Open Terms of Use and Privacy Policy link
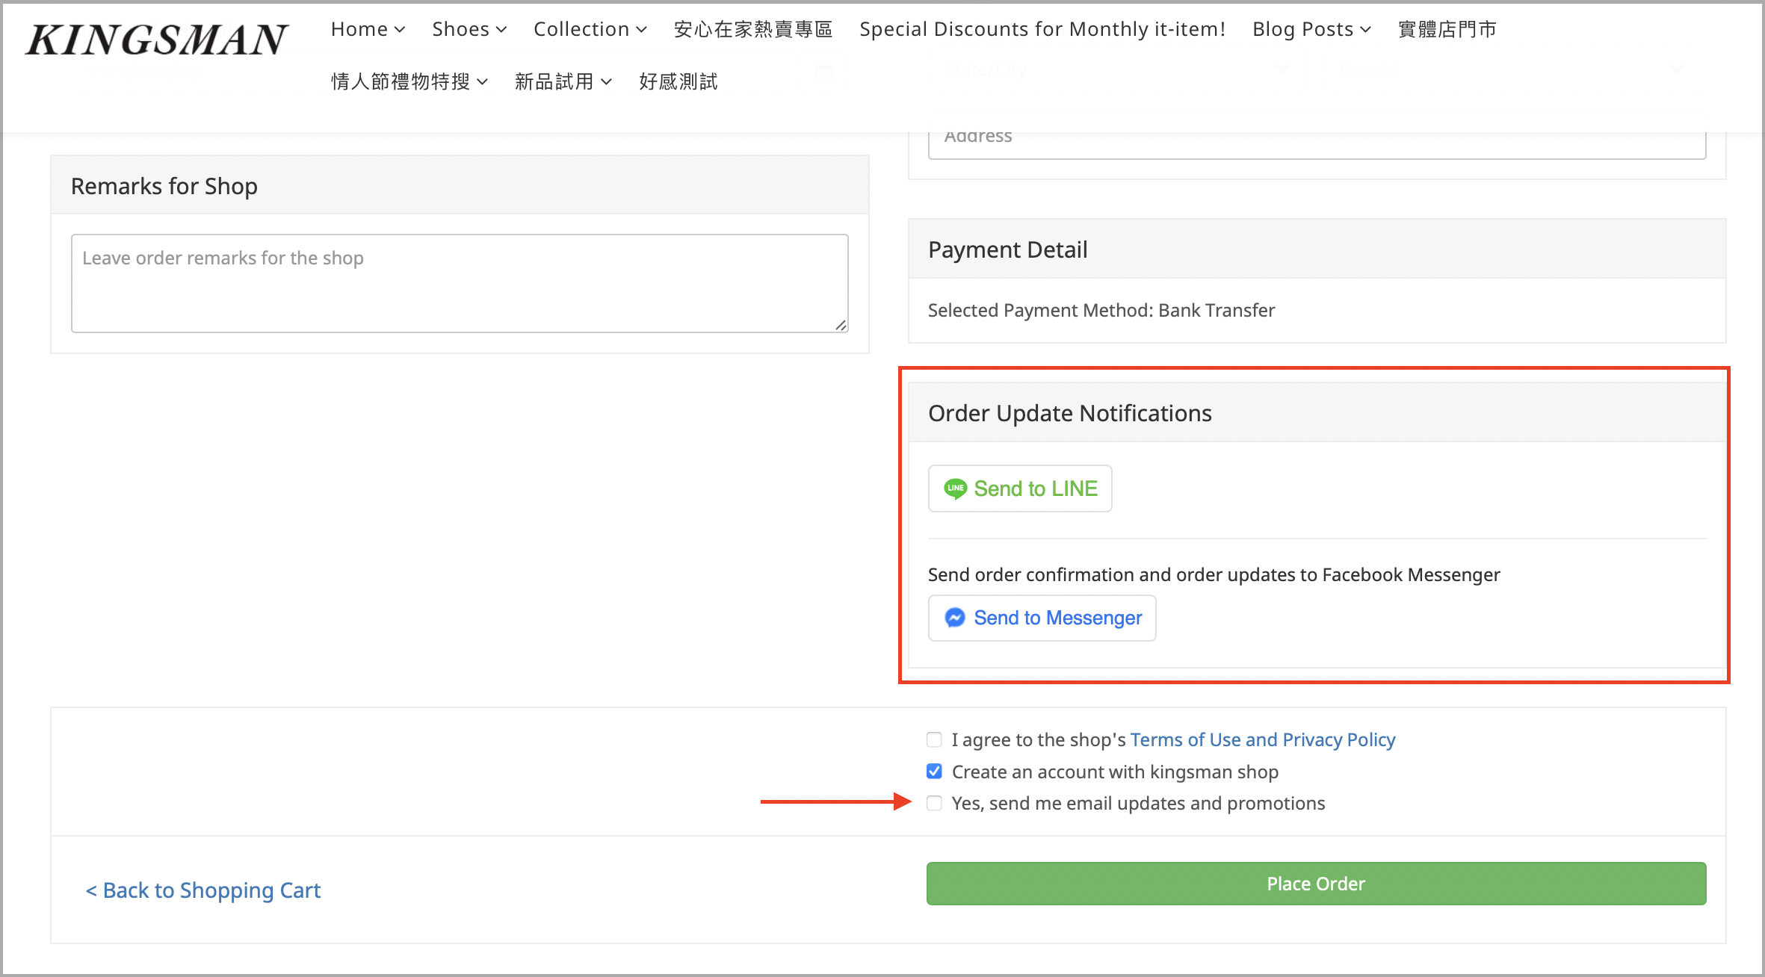The image size is (1765, 977). [x=1262, y=739]
